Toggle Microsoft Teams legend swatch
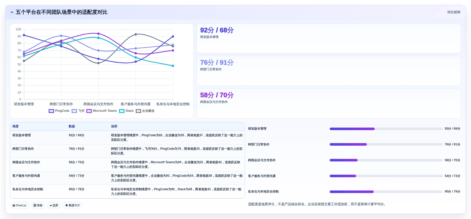The height and width of the screenshot is (219, 471). [89, 111]
